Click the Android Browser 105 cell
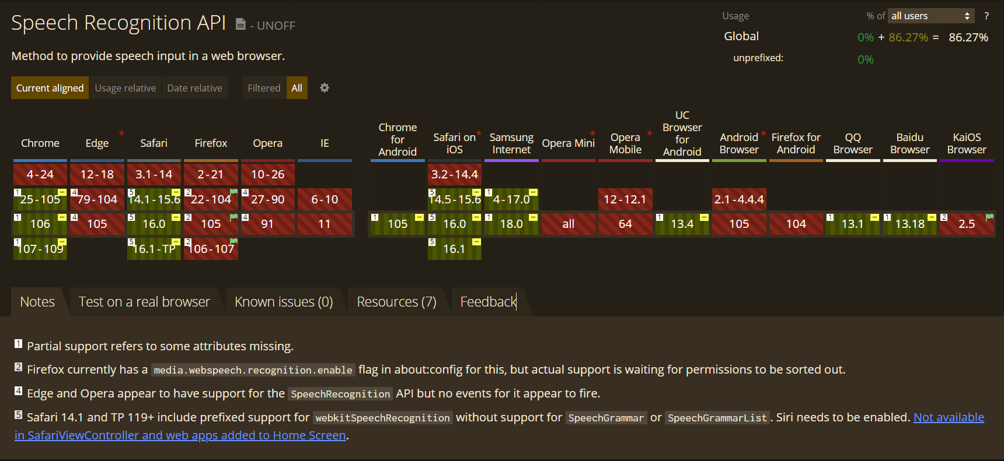 click(x=739, y=224)
